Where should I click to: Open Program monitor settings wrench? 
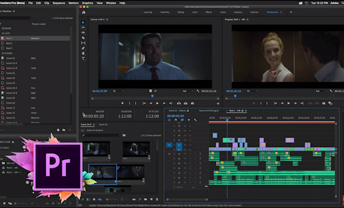[331, 91]
